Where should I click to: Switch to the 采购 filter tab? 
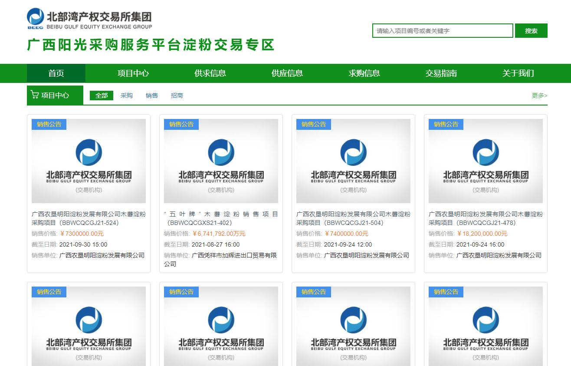127,96
